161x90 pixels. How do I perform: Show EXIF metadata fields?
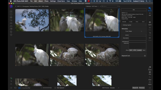131,50
